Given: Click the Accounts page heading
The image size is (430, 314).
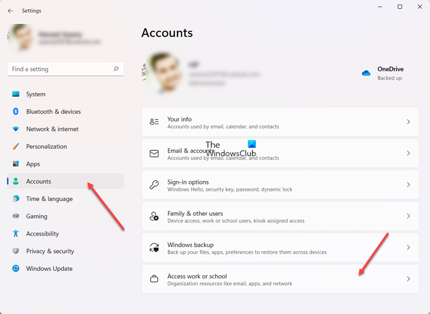Looking at the screenshot, I should pyautogui.click(x=167, y=33).
